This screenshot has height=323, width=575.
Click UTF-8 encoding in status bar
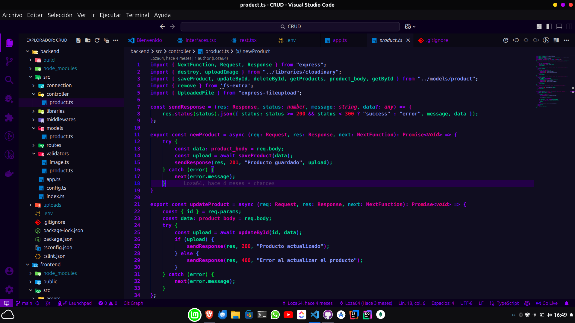click(x=466, y=303)
